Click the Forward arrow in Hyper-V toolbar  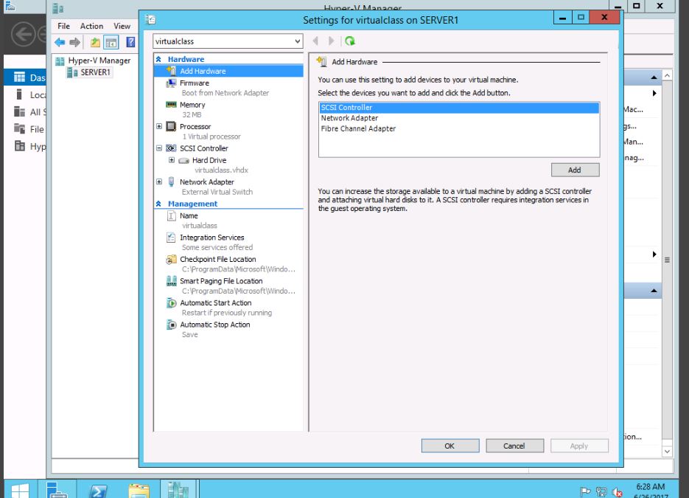tap(75, 42)
